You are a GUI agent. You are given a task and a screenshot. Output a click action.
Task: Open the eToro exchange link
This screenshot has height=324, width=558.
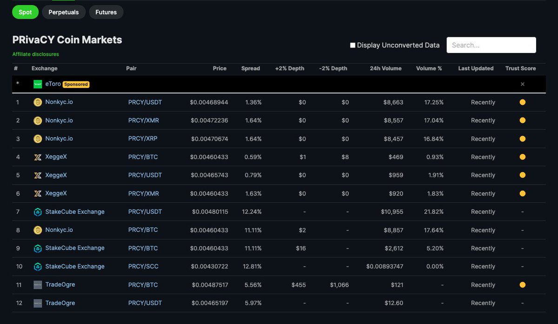click(53, 84)
